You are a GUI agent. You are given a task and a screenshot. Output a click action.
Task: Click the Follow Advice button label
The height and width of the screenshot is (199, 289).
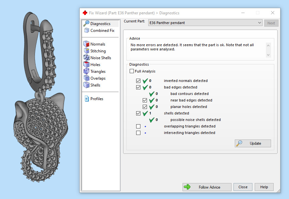click(209, 187)
